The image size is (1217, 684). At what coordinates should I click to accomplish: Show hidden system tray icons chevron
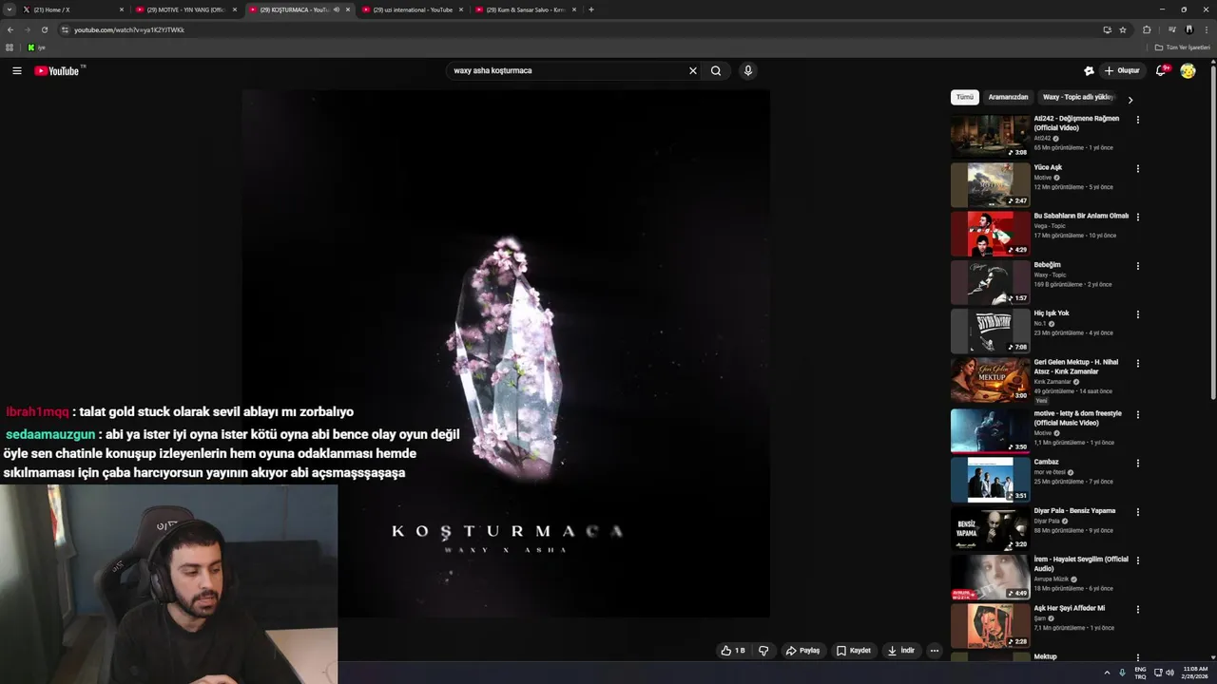coord(1108,673)
